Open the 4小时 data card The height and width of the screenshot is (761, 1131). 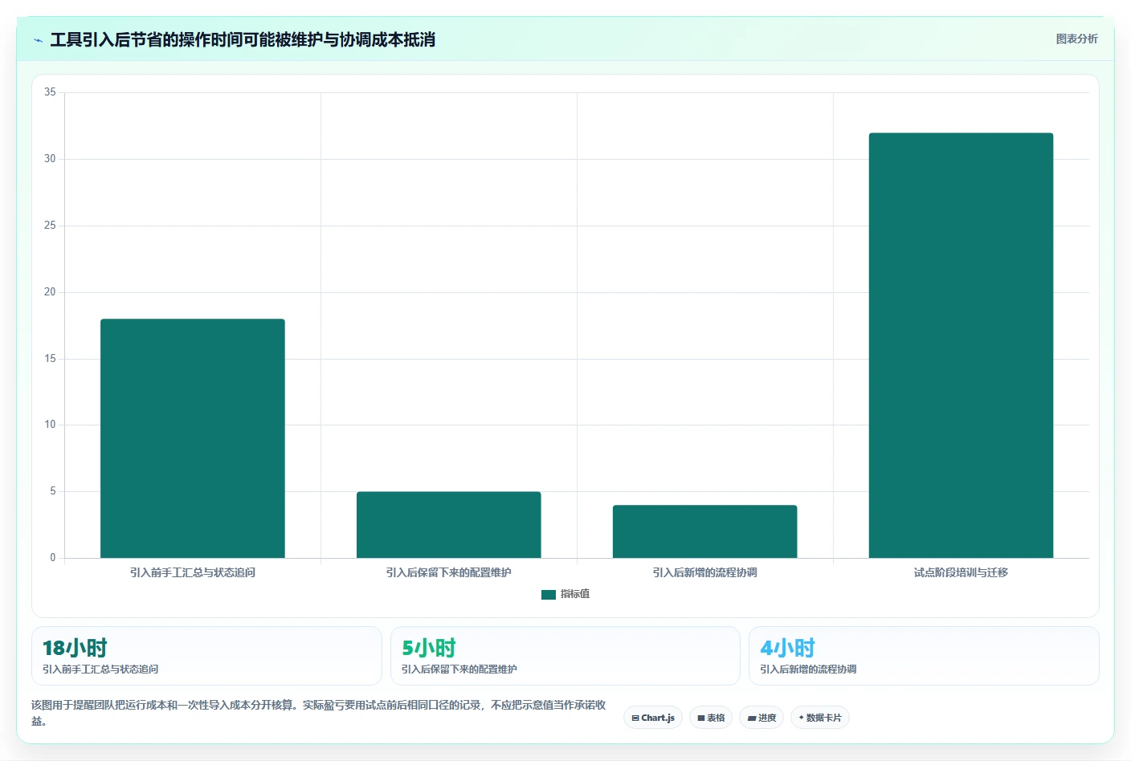click(x=924, y=656)
